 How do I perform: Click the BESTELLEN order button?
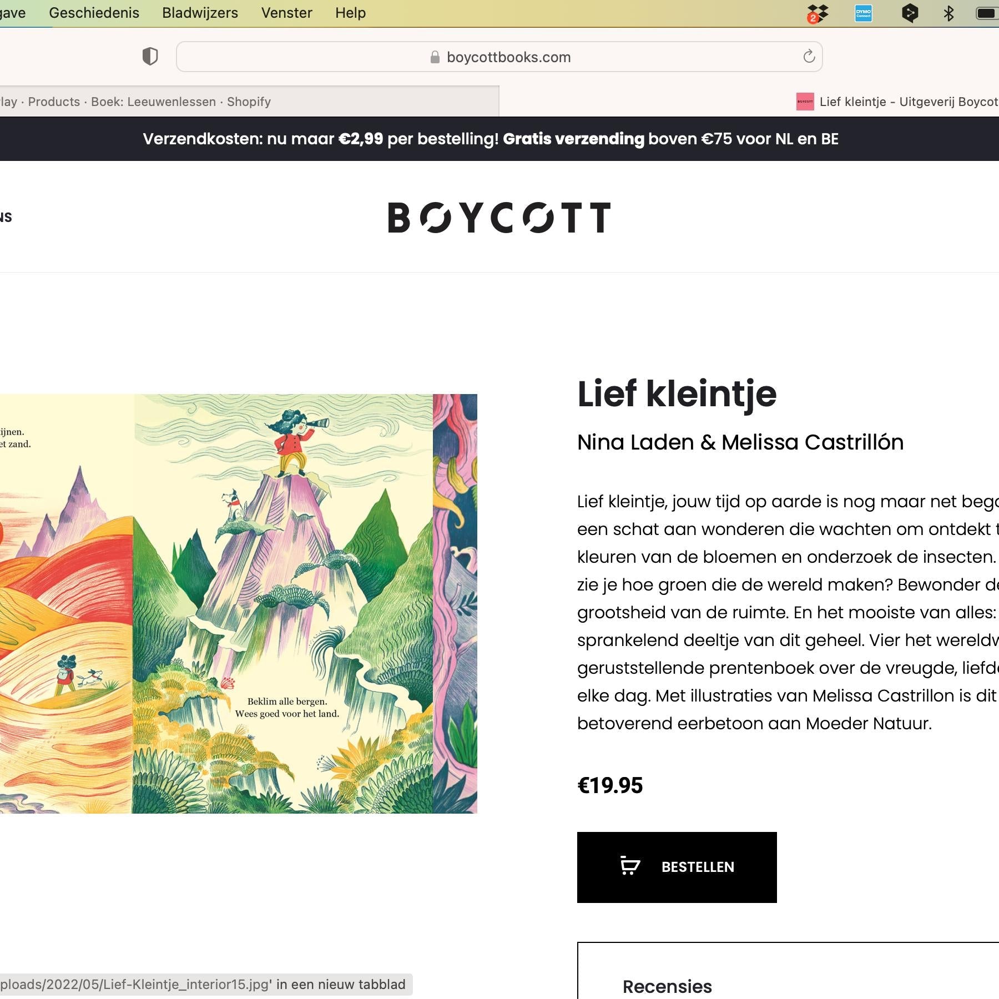(677, 867)
